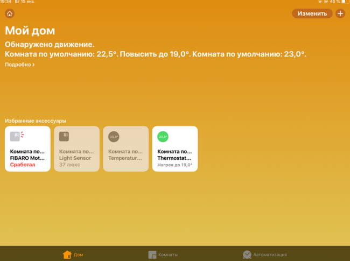Click the Мой дом title

point(30,31)
